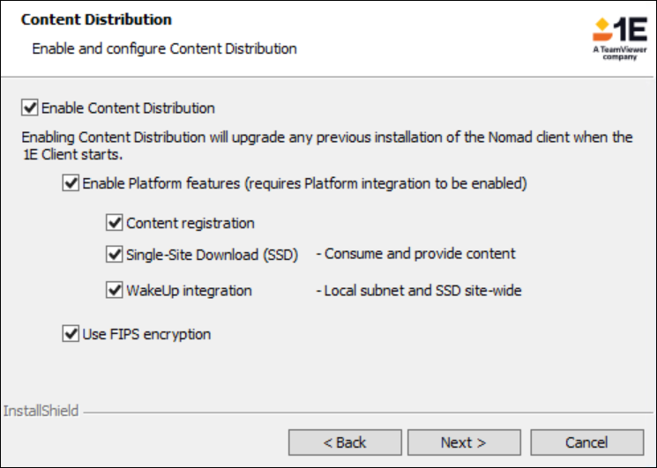Click the InstallShield label
This screenshot has height=468, width=657.
[41, 411]
